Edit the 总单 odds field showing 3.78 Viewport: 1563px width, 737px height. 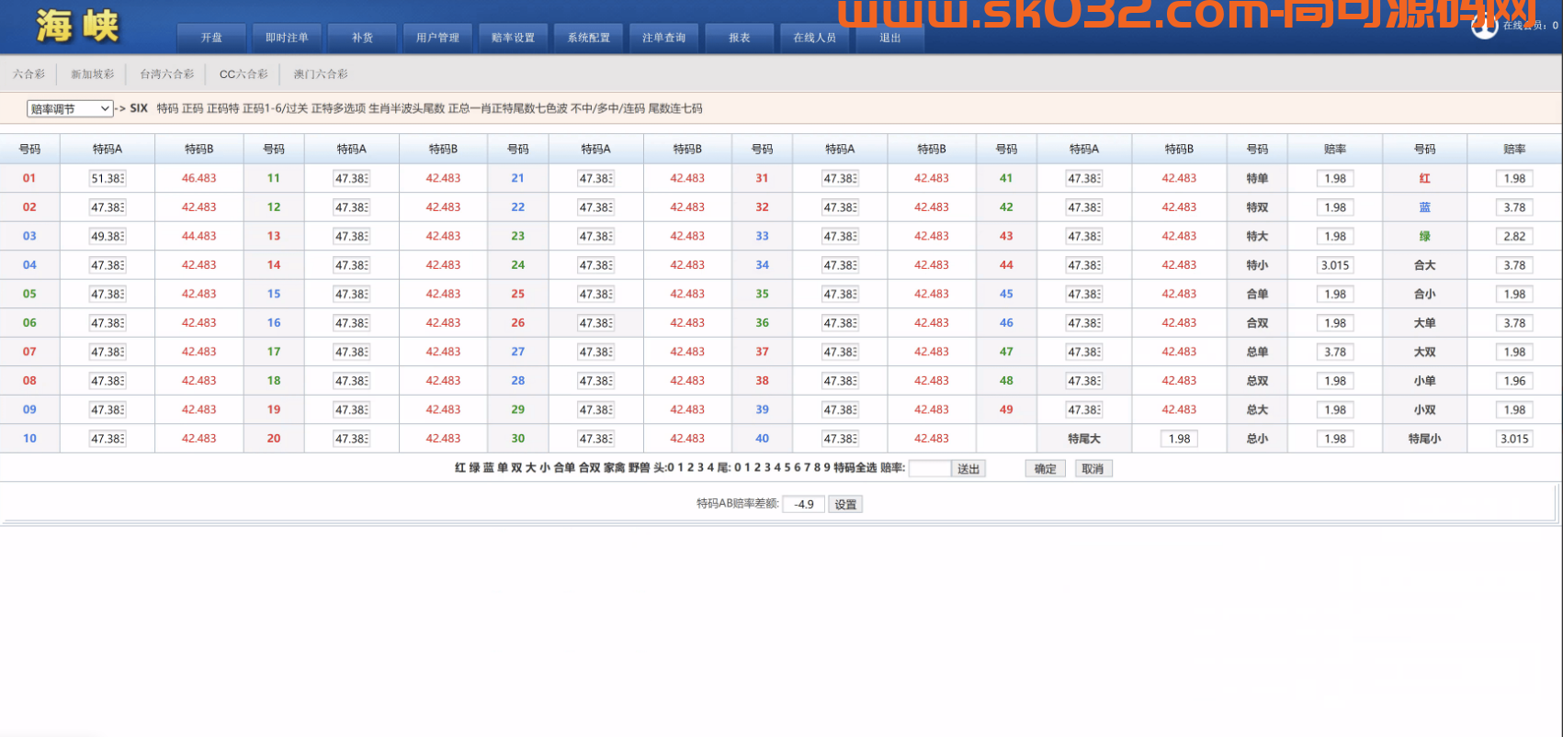pyautogui.click(x=1335, y=352)
